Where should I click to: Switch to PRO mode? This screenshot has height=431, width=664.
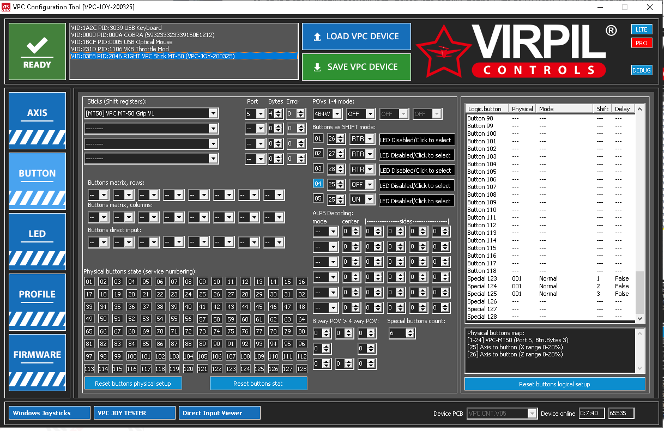642,43
